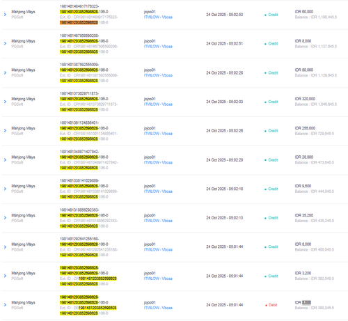348x321 pixels.
Task: Click Balance : IDR 1,137,845.5 text
Action: [316, 47]
